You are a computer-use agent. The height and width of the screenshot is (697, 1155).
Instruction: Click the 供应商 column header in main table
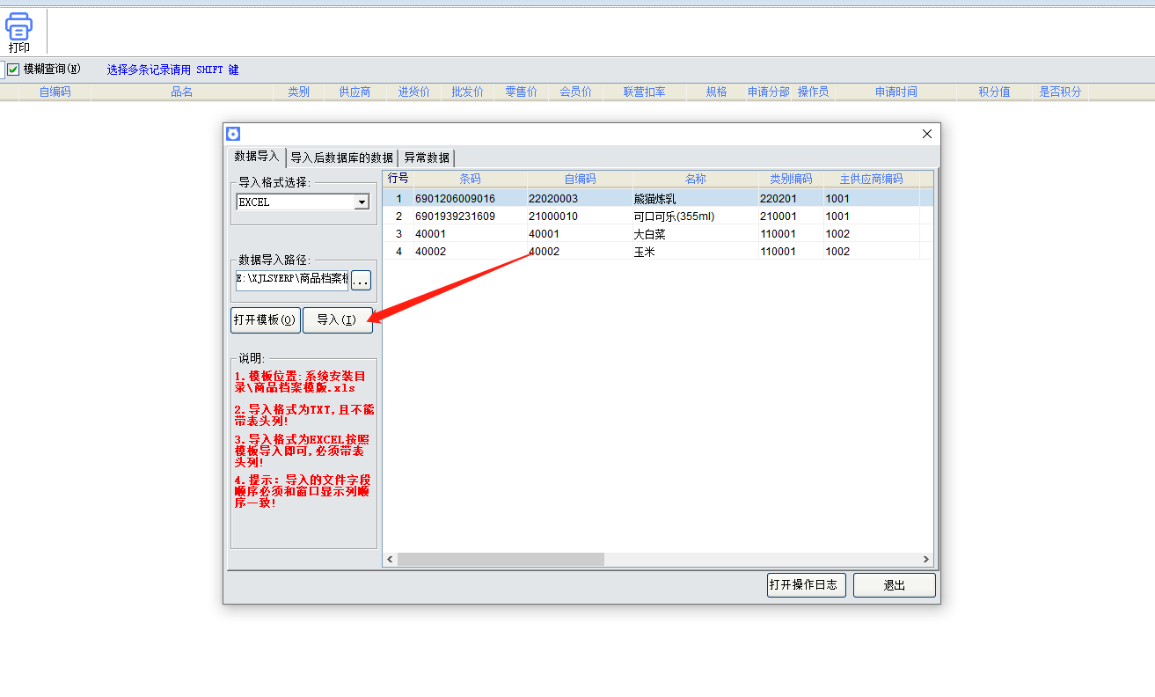point(355,92)
